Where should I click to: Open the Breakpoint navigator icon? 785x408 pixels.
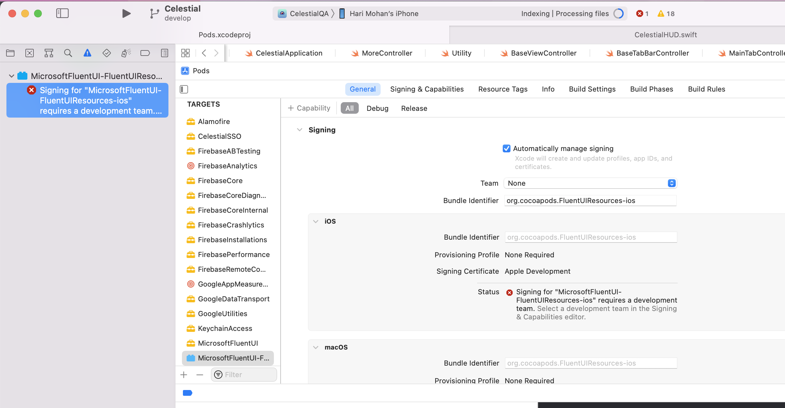click(145, 53)
